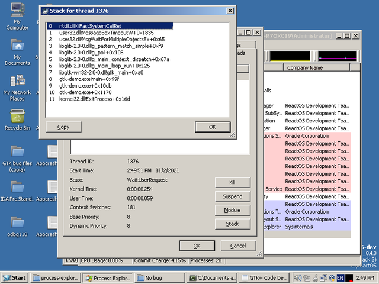Switch to the No bug taskbar window

click(159, 278)
